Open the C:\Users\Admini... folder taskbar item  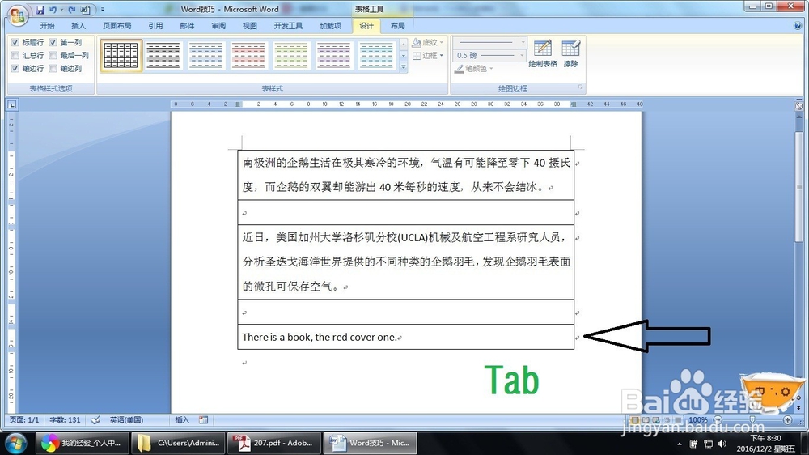(x=179, y=443)
